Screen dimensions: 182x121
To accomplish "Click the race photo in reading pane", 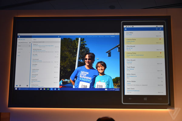I will click(89, 63).
